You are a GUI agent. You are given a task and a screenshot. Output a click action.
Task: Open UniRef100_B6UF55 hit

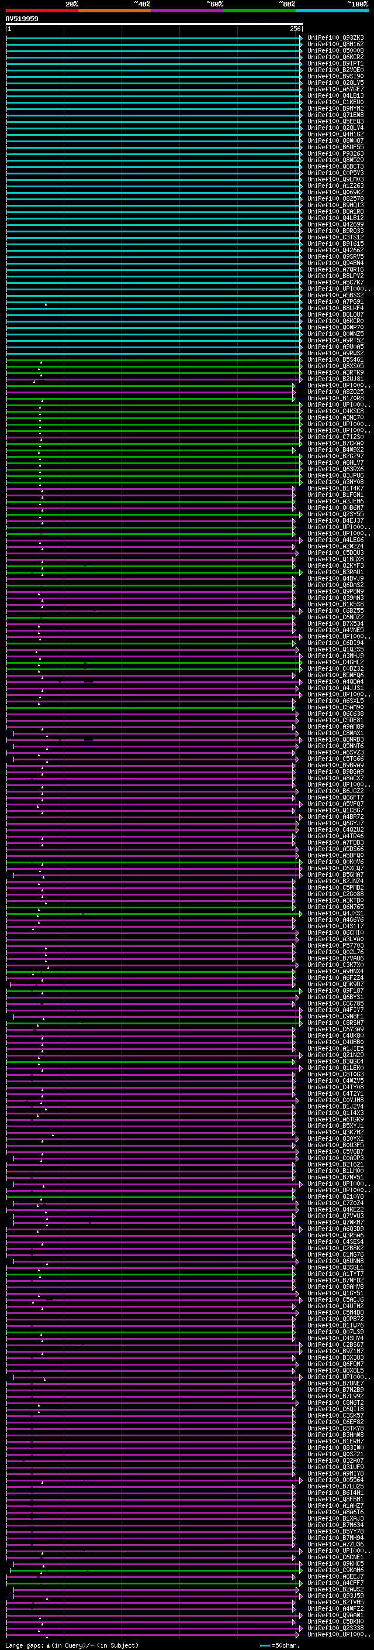[x=335, y=147]
